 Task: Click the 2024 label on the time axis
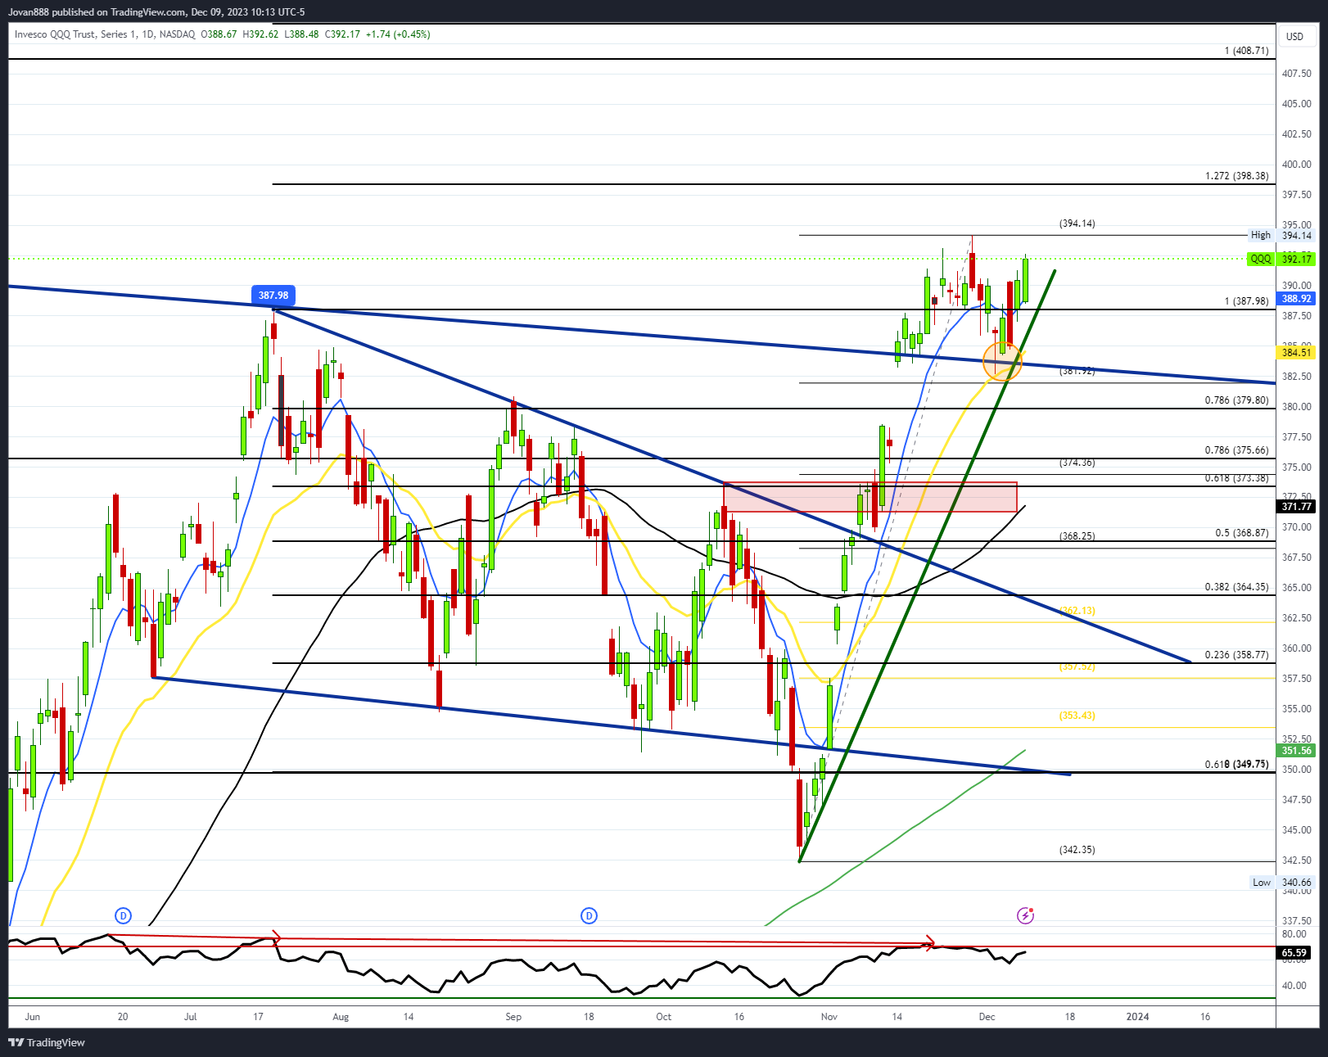pyautogui.click(x=1137, y=1017)
